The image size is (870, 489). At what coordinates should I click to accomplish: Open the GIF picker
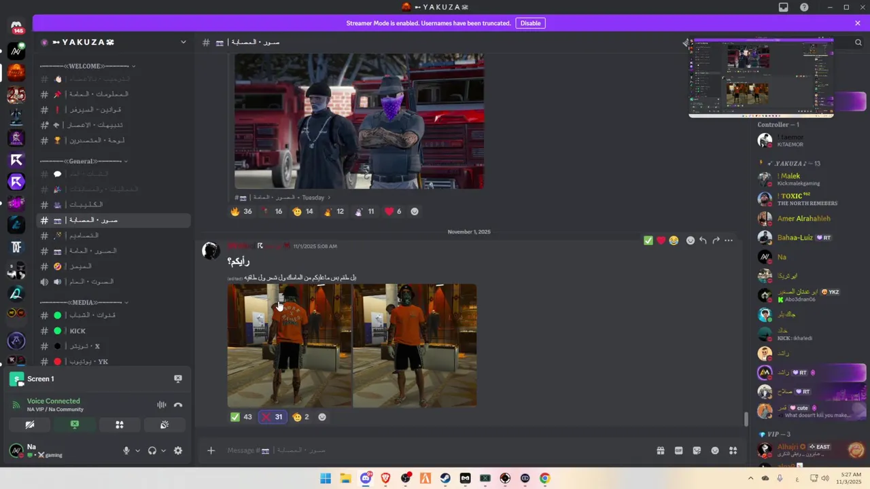(x=678, y=450)
